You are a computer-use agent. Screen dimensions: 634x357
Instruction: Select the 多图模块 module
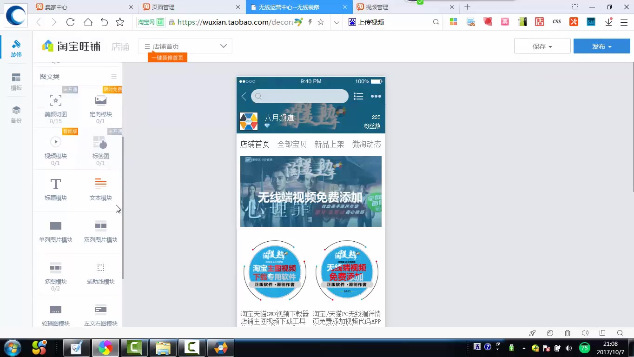(56, 276)
